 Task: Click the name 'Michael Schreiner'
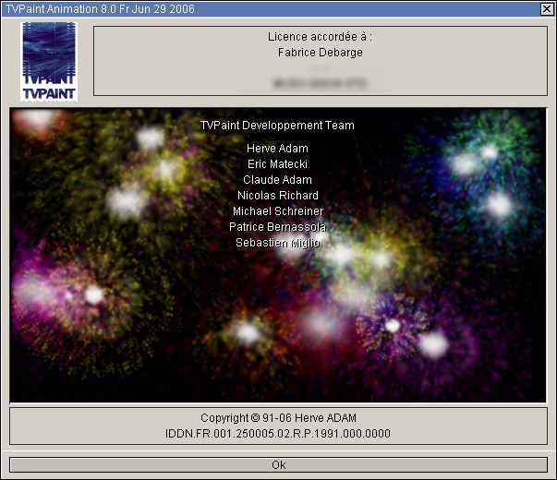tap(278, 210)
